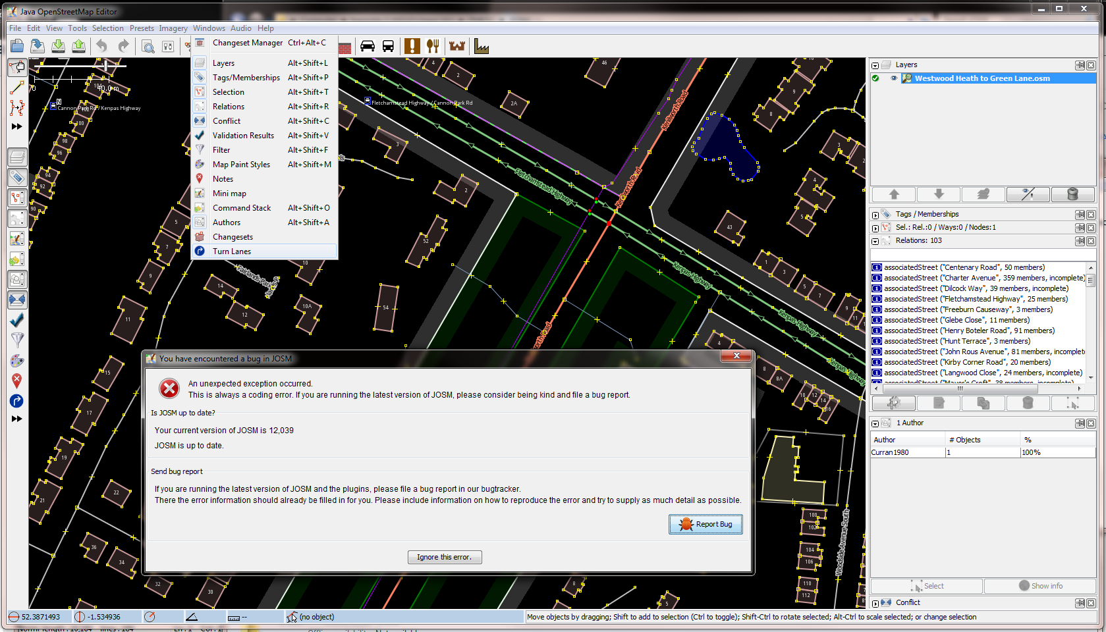Viewport: 1106px width, 632px height.
Task: Choose Turn Lanes menu entry
Action: [265, 251]
